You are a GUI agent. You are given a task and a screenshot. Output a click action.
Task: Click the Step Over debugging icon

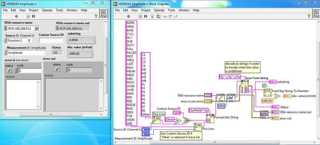coord(170,17)
